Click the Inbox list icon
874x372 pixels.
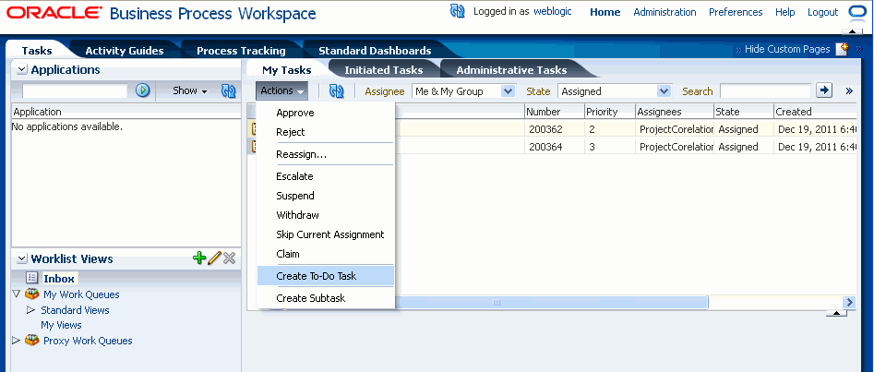coord(32,278)
